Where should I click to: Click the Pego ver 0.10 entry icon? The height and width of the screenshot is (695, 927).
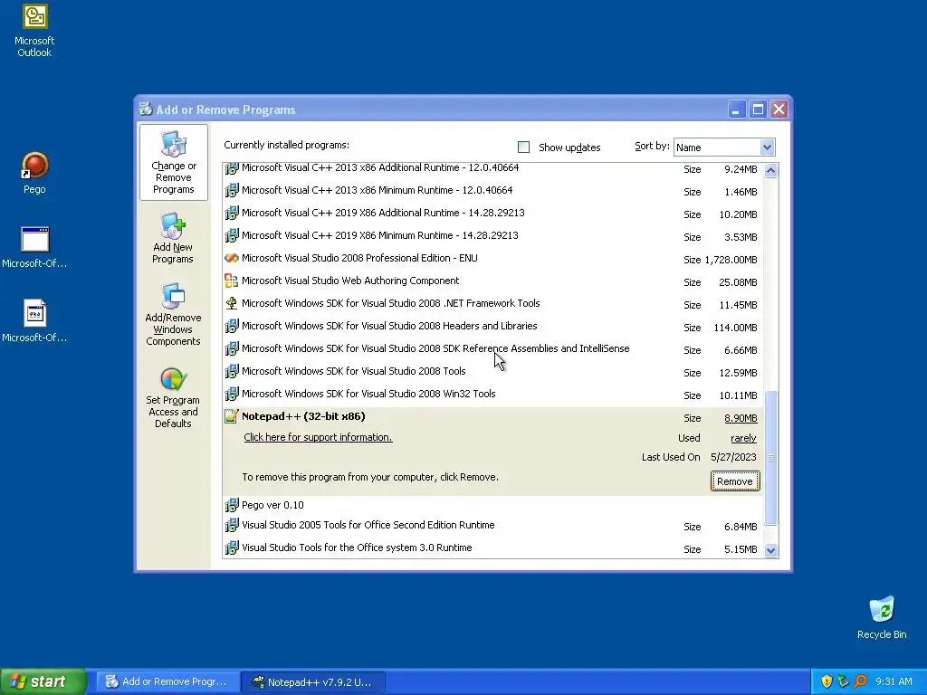click(231, 505)
